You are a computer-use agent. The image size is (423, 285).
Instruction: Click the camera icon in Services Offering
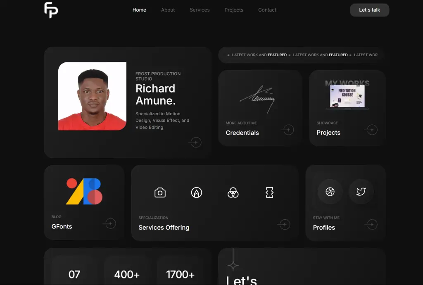[x=160, y=192]
